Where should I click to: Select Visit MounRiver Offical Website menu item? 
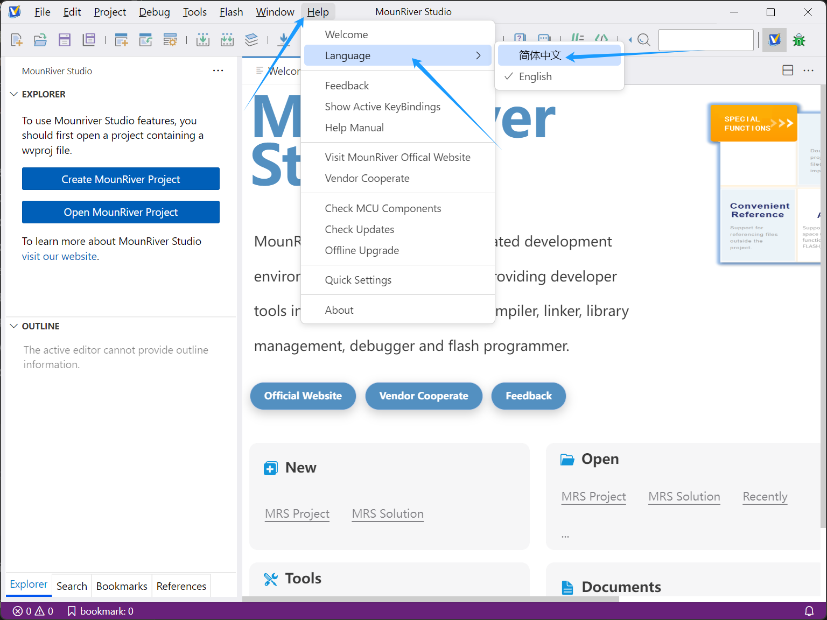(398, 157)
